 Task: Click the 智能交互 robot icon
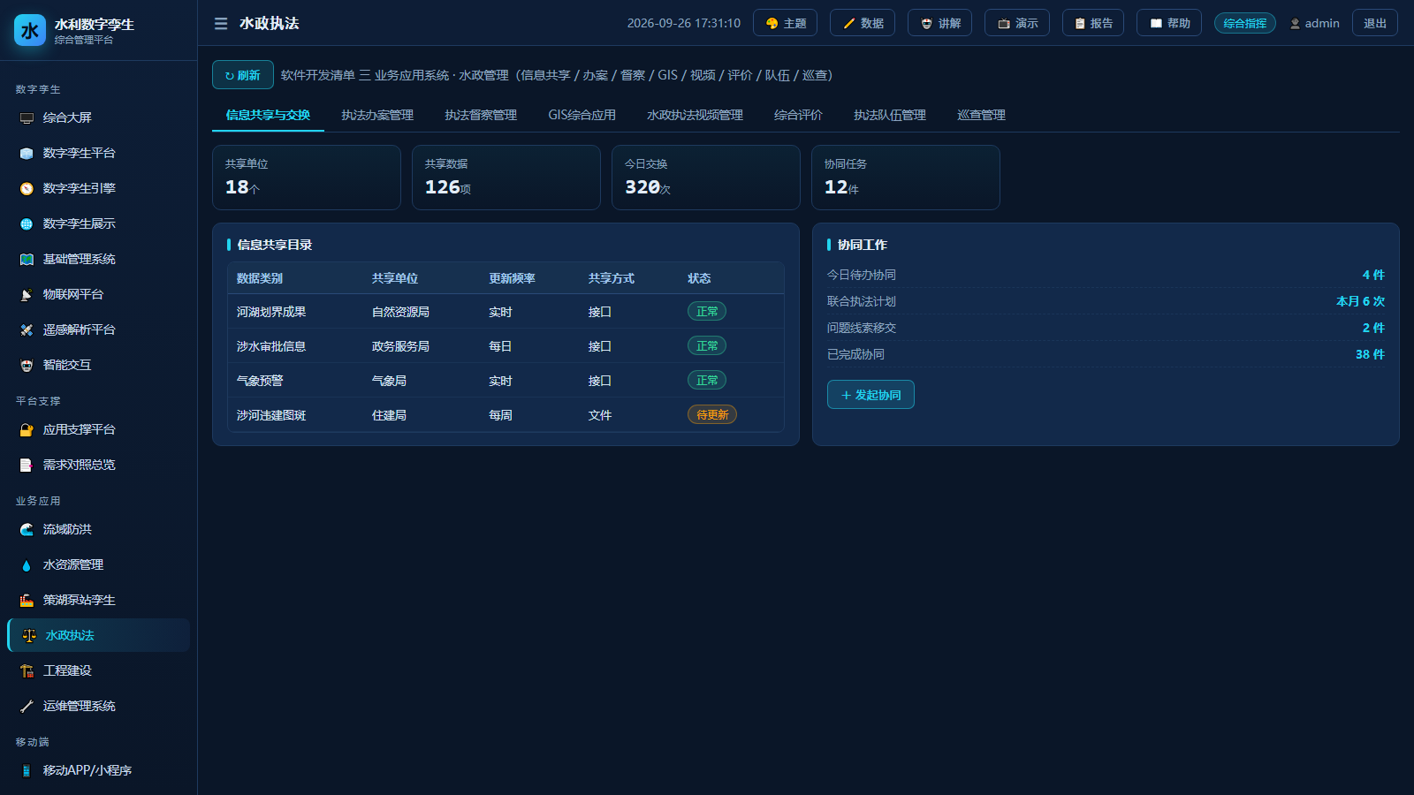point(27,366)
